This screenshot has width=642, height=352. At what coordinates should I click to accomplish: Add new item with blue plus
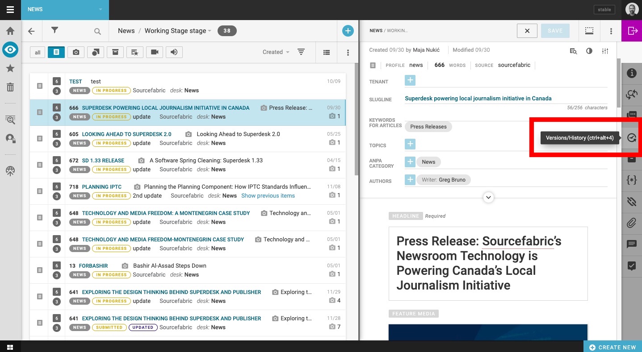348,31
